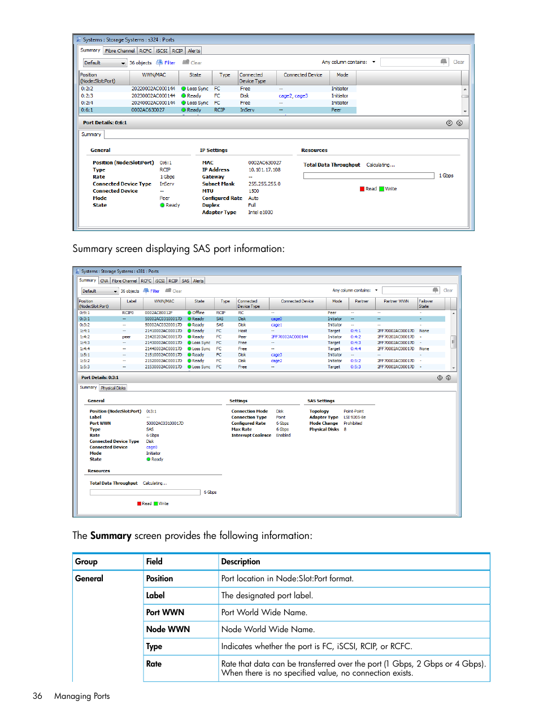Open Physical Disks tab under Port Details 0:3:1
Viewport: 539px width, 718px height.
pos(113,388)
